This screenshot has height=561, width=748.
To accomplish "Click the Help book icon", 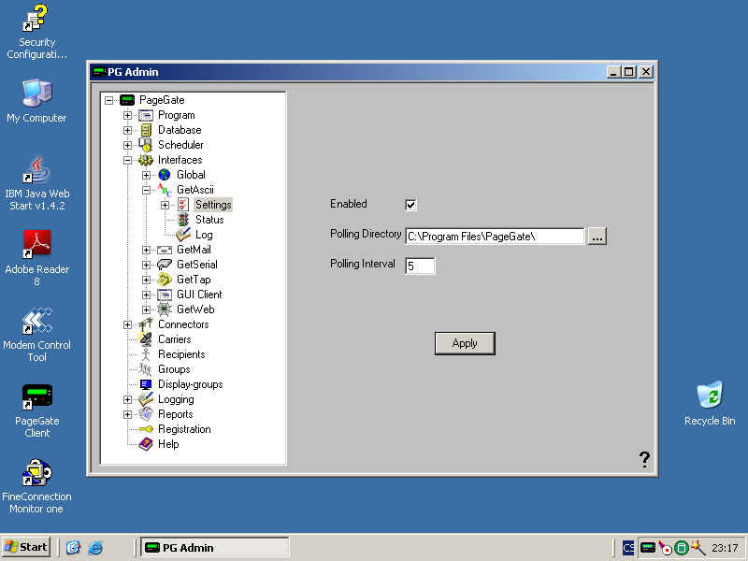I will (146, 444).
